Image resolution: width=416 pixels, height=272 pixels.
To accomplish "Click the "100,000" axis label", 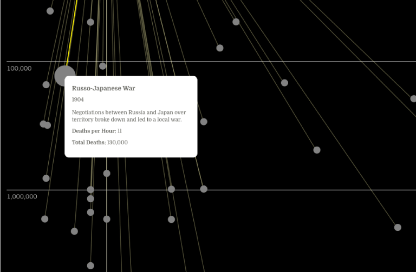I will (19, 68).
